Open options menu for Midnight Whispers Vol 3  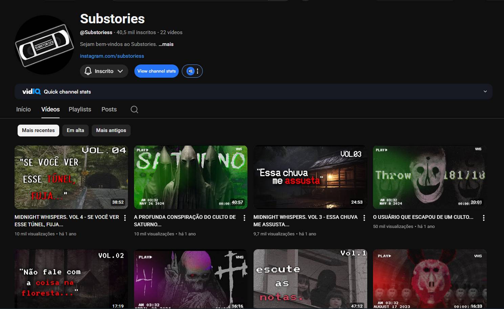pos(364,218)
